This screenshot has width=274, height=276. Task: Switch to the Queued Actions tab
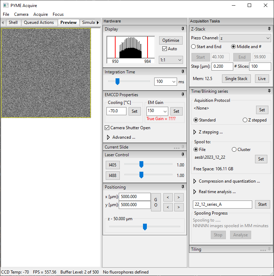[39, 22]
